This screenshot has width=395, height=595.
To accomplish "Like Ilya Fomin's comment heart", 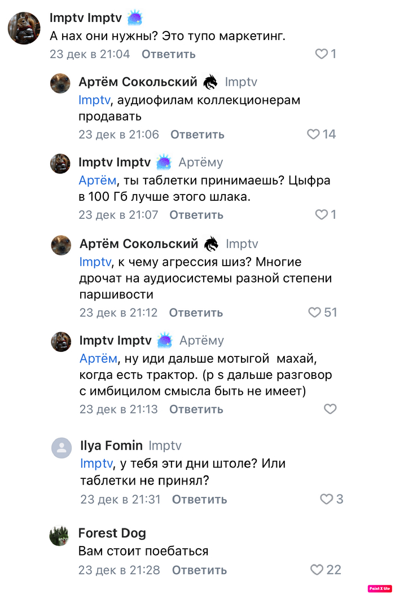I will pos(327,499).
